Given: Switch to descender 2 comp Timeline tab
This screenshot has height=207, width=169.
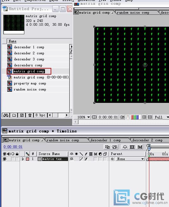Looking at the screenshot, I should coord(147,140).
